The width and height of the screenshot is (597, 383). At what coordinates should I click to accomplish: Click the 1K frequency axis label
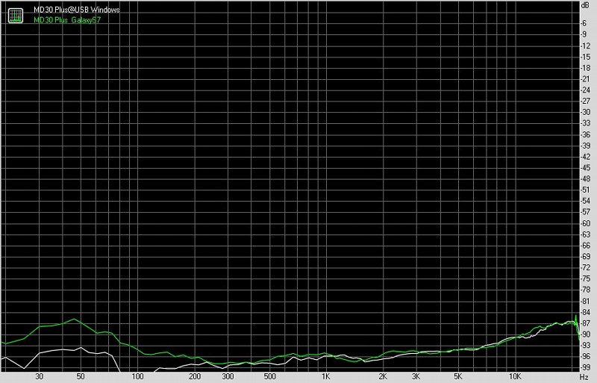click(325, 376)
